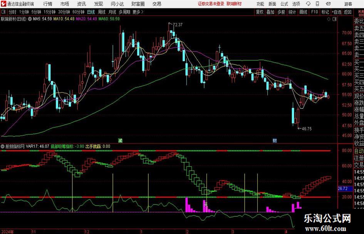Switch to 5分钟 period

(36, 12)
